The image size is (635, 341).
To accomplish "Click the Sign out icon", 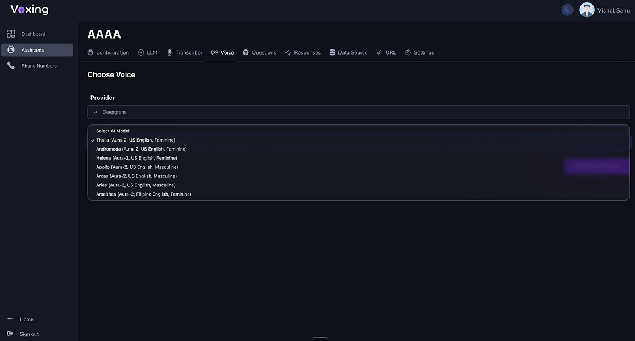I will pos(10,334).
